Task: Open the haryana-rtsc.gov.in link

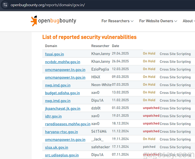Action: point(62,132)
